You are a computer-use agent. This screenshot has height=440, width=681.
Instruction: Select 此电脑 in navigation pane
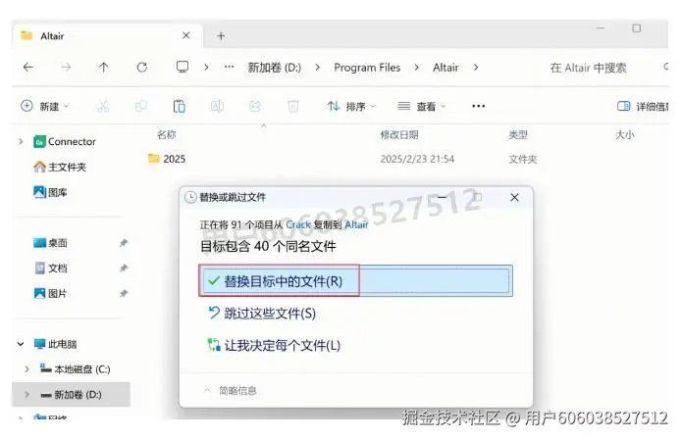(55, 344)
